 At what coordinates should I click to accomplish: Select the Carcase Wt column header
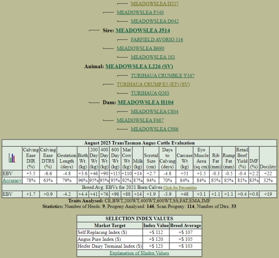(x=185, y=158)
